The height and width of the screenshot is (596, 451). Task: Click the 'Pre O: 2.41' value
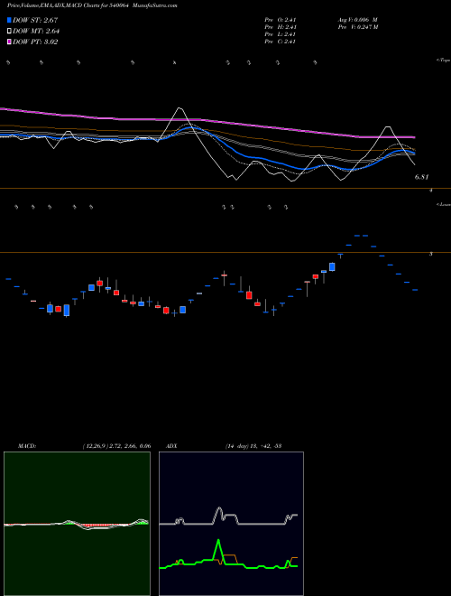(x=281, y=19)
